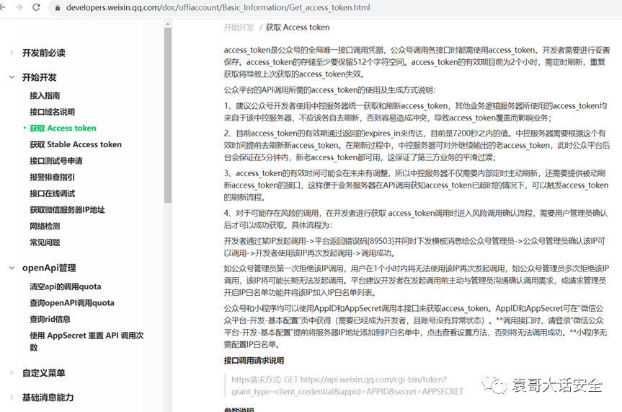
Task: Click the 接口调用请求说明 heading
Action: (254, 360)
